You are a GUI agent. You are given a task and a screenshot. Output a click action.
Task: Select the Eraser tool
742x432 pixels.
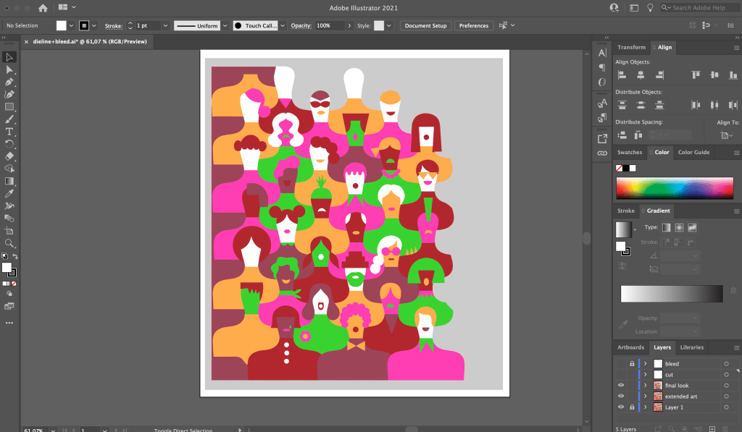coord(9,156)
